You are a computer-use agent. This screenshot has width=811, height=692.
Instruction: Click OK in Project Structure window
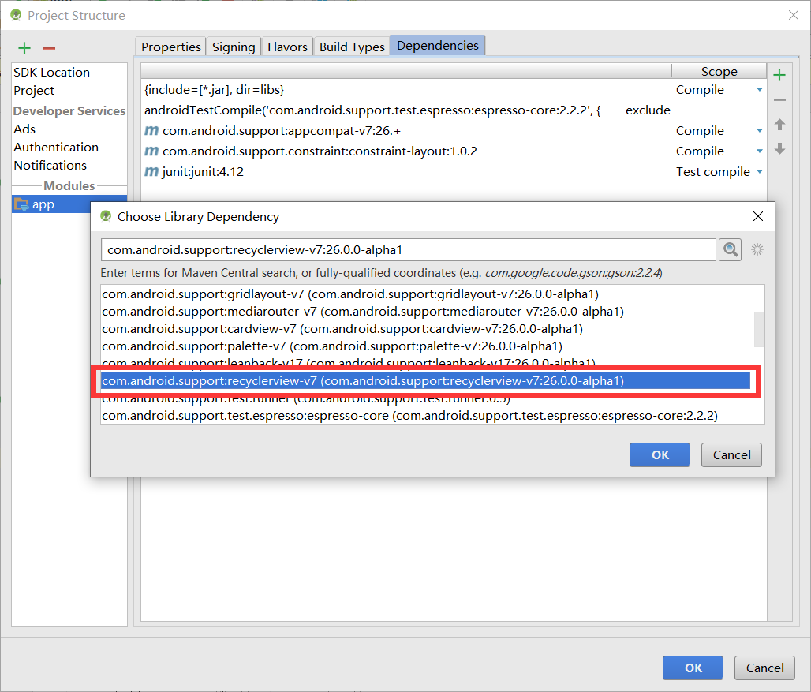[x=693, y=668]
